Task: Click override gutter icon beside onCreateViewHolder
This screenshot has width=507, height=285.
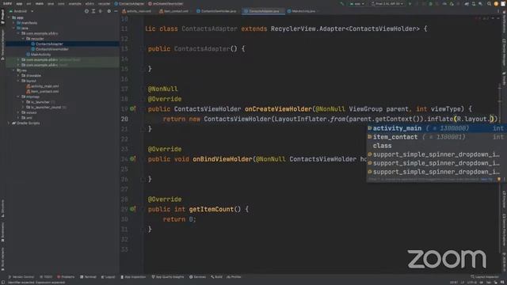Action: pos(132,109)
